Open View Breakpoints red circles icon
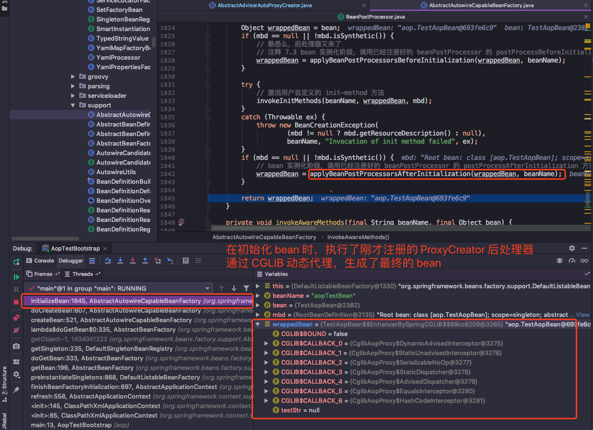593x430 pixels. [x=16, y=318]
